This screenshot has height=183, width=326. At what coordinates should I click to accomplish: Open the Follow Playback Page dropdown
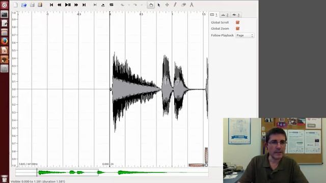[244, 36]
